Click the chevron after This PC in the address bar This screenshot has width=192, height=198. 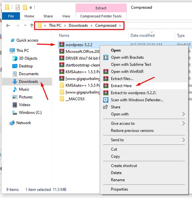click(65, 26)
